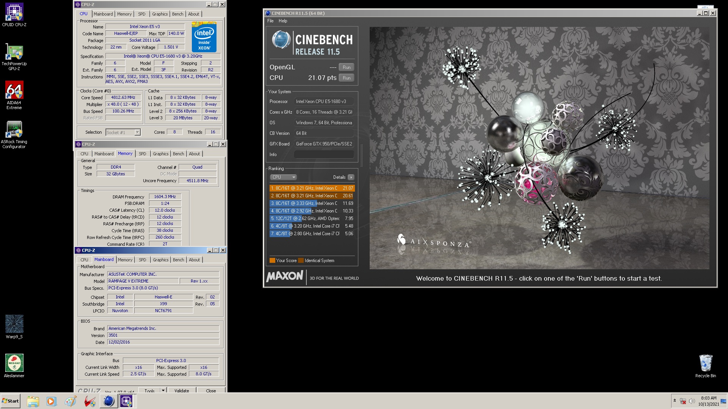Click the DRAM Frequency value 1604.3 MHz
Screen dimensions: 728x409
[x=165, y=197]
